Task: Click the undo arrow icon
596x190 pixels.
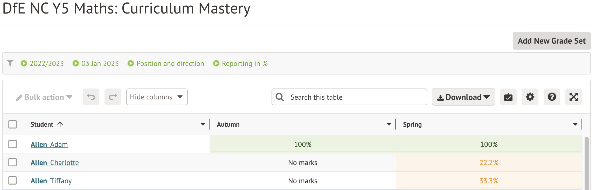Action: [91, 97]
